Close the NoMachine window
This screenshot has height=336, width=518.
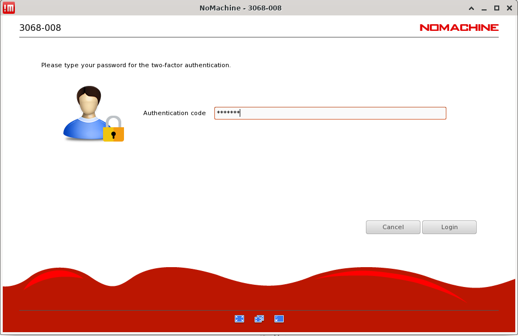point(509,8)
